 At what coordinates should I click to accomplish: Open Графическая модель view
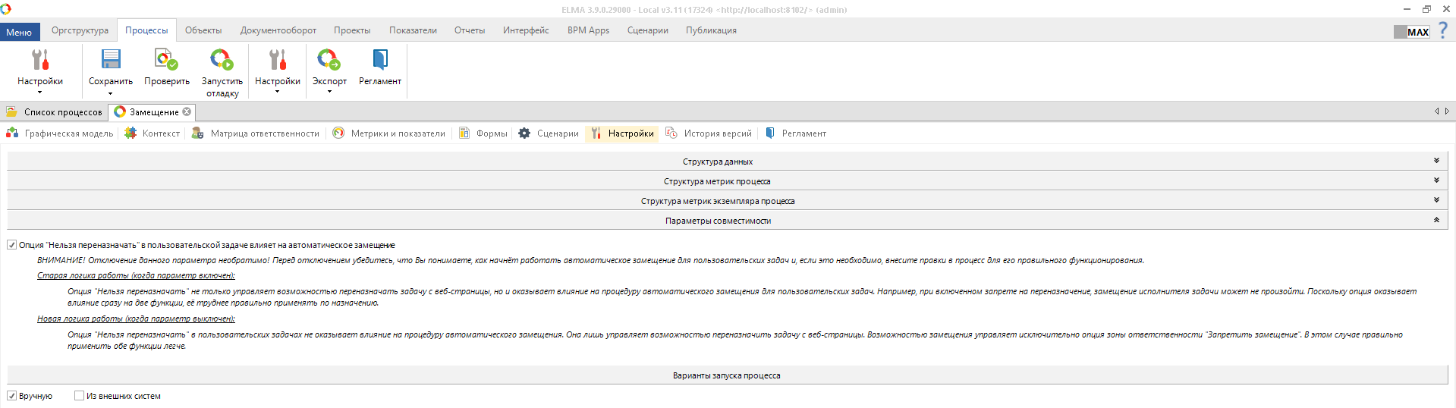coord(61,133)
